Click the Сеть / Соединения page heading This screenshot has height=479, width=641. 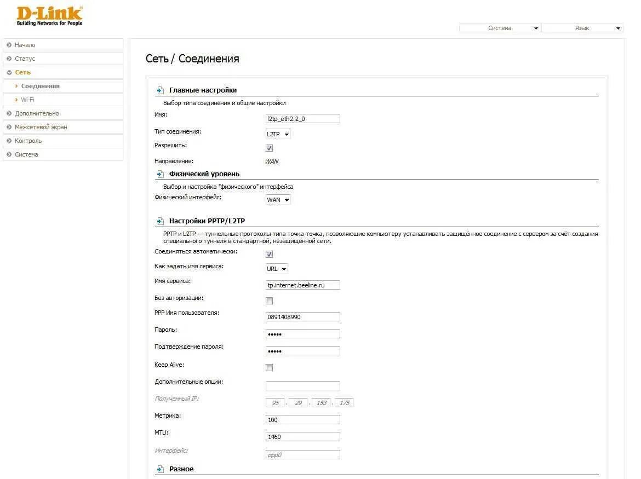pos(192,59)
